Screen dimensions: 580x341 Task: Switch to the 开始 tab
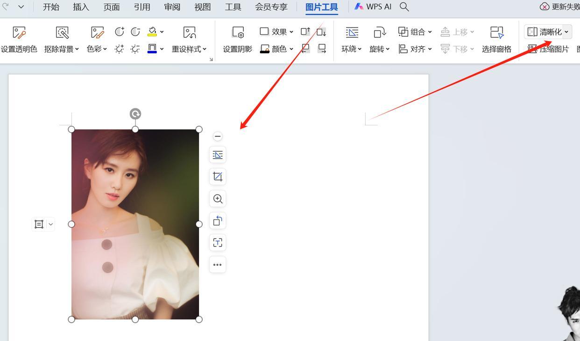point(51,7)
